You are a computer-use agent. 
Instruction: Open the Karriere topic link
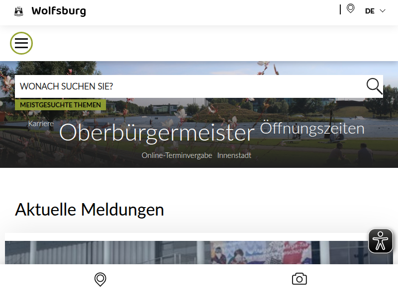41,124
